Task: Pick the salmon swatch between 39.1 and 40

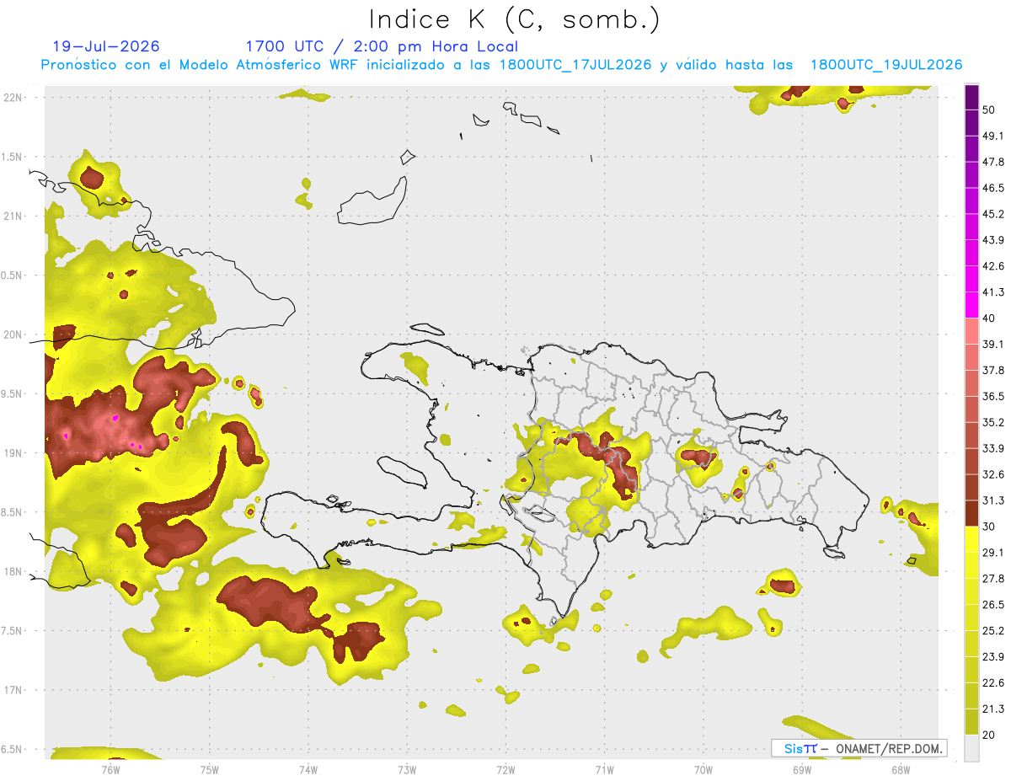Action: click(x=972, y=331)
